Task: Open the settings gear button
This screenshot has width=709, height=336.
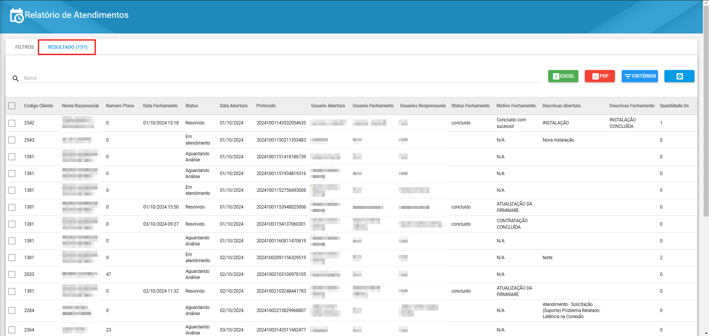Action: (679, 76)
